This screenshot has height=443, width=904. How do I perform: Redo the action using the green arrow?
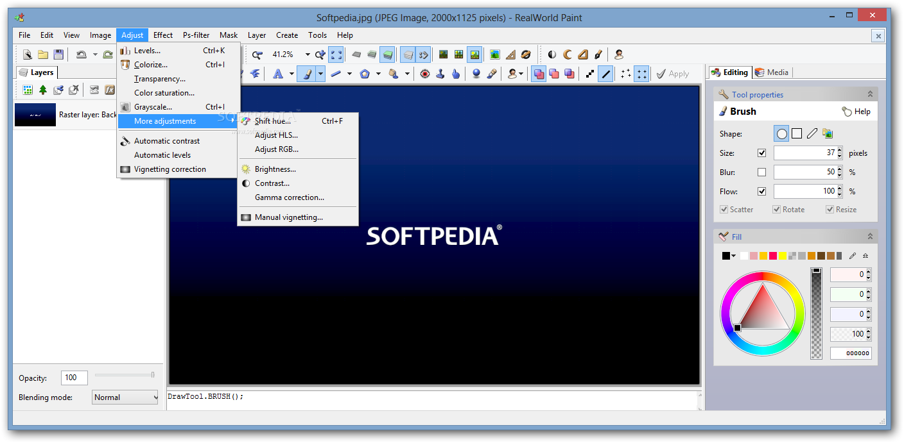[108, 54]
